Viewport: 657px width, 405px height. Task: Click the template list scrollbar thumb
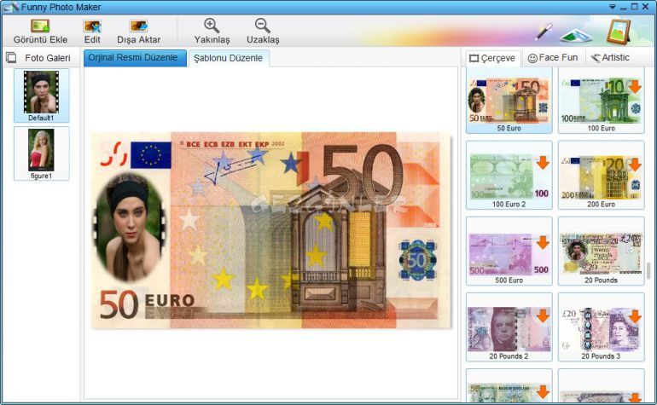click(x=648, y=270)
